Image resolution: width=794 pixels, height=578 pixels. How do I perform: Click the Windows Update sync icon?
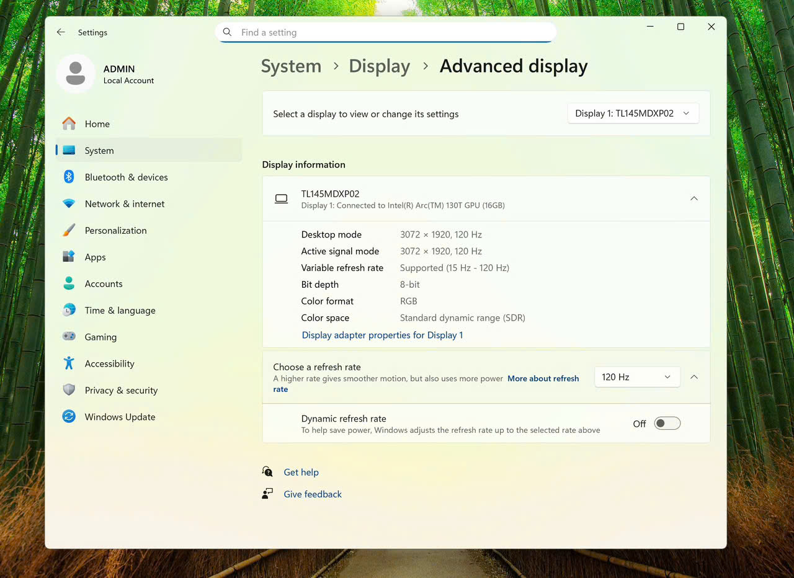[x=69, y=417]
